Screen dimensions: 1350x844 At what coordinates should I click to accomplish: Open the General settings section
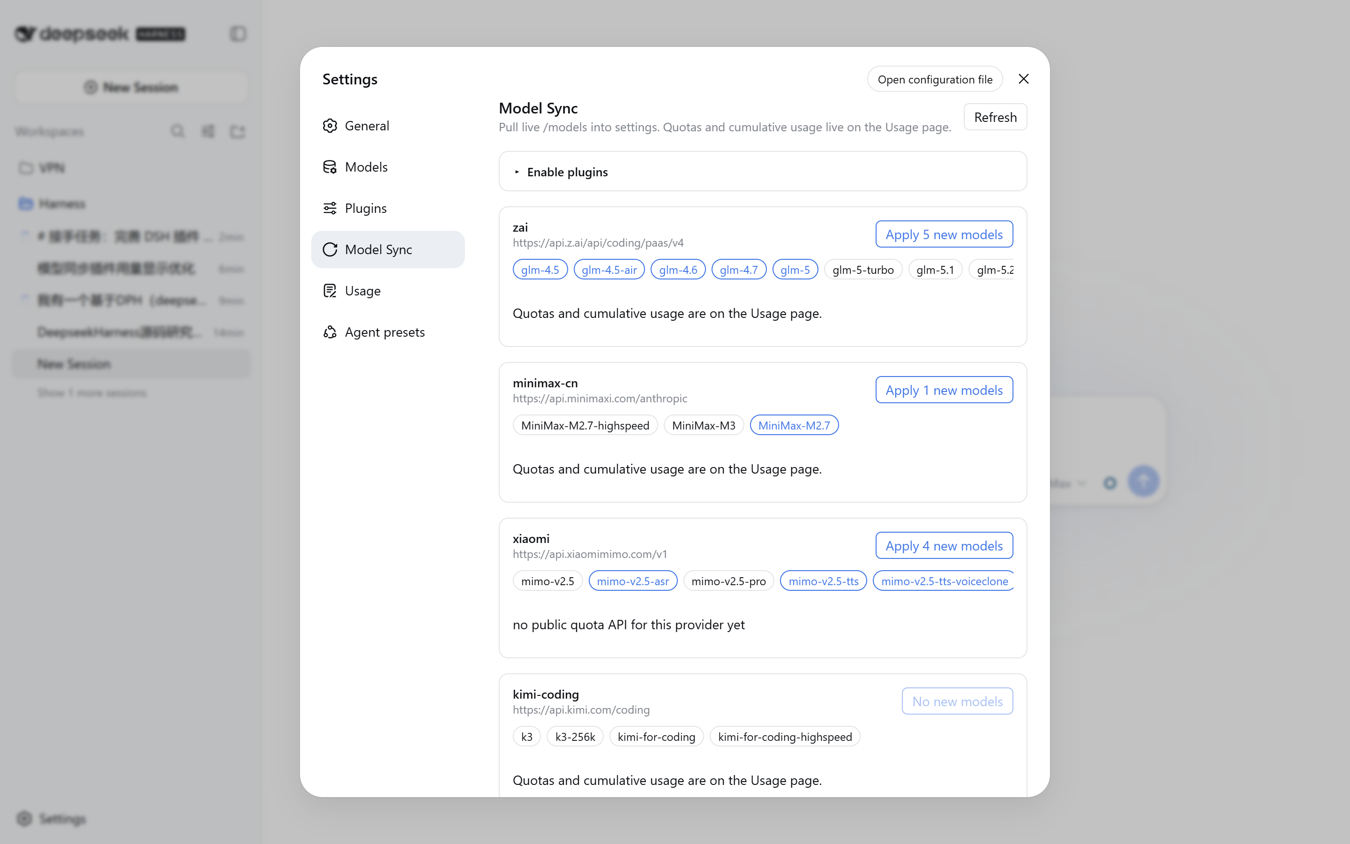coord(388,126)
